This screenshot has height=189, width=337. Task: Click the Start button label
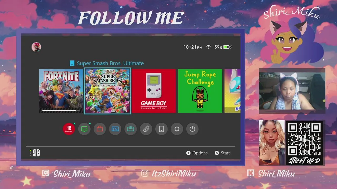(x=225, y=153)
